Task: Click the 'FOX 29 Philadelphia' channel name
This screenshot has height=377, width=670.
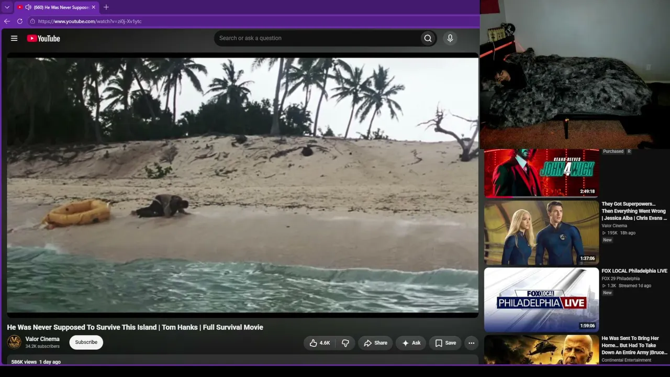Action: tap(620, 279)
